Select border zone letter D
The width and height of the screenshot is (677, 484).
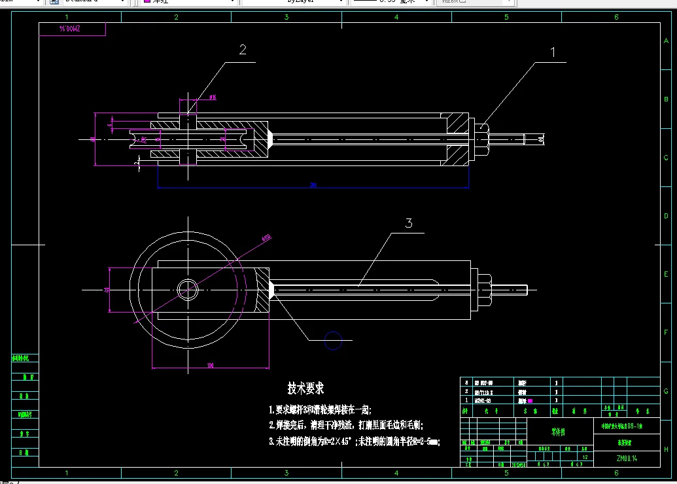click(666, 216)
